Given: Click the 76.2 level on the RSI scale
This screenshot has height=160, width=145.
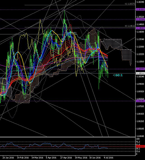Looking at the screenshot, I should point(138,142).
